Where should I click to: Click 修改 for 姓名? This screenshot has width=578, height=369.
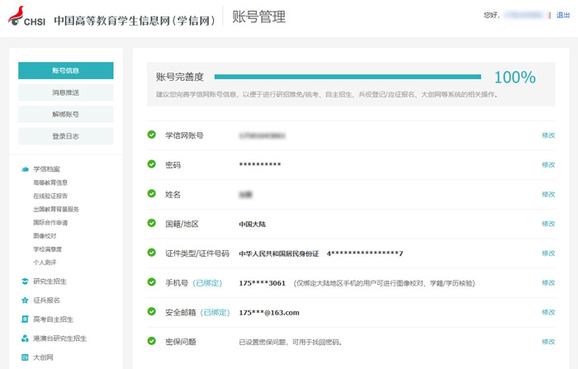(x=548, y=194)
